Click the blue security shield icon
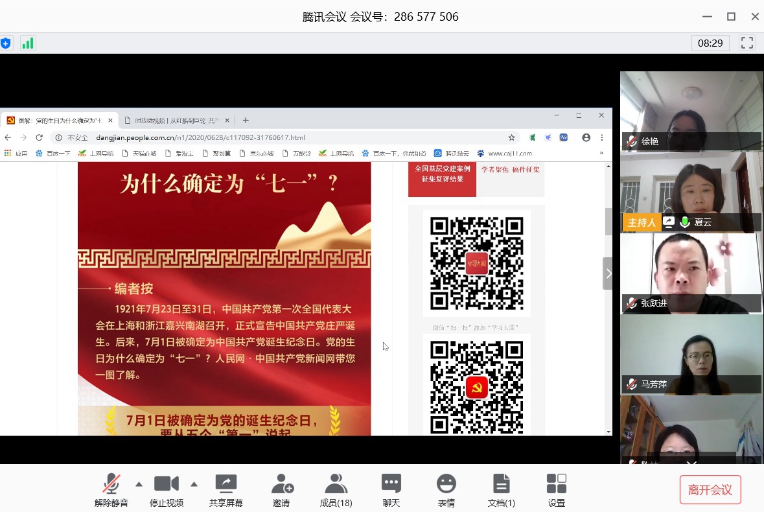Viewport: 764px width, 512px height. tap(5, 43)
